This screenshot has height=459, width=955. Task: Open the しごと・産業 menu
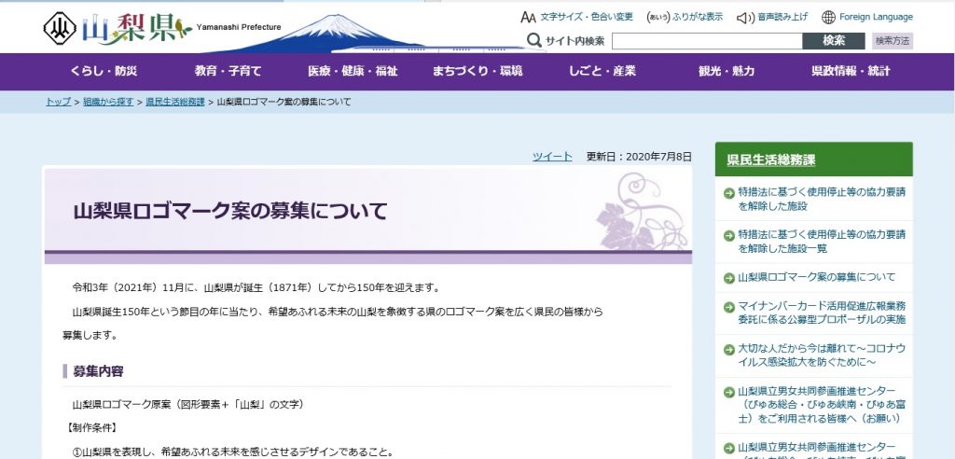tap(602, 71)
